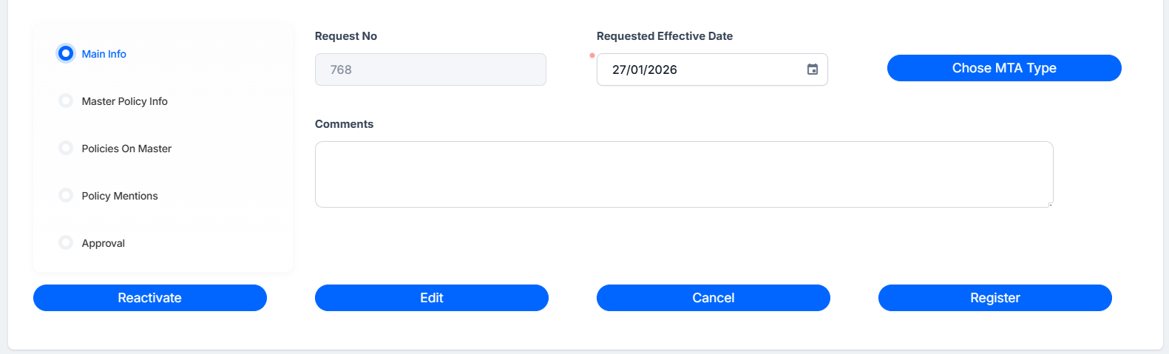Click the Reactivate button
This screenshot has height=354, width=1169.
(x=150, y=298)
